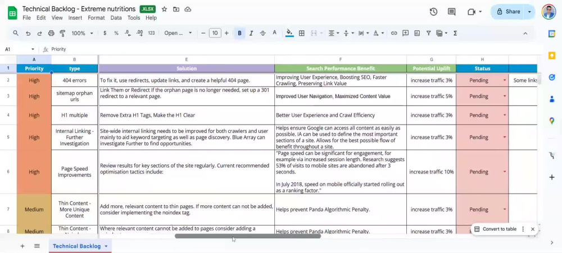The image size is (562, 253).
Task: Open Google Tasks in side panel
Action: pyautogui.click(x=552, y=77)
